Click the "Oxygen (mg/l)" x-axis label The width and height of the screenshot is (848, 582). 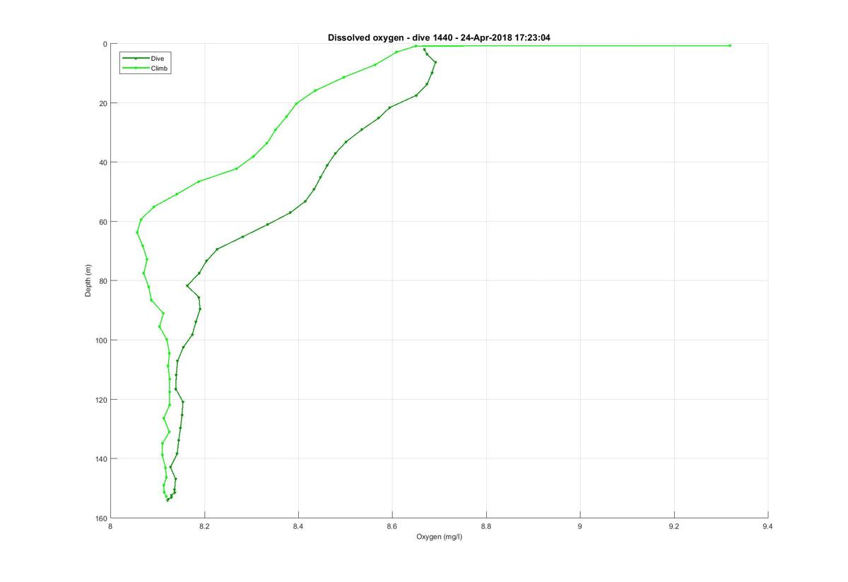(439, 537)
